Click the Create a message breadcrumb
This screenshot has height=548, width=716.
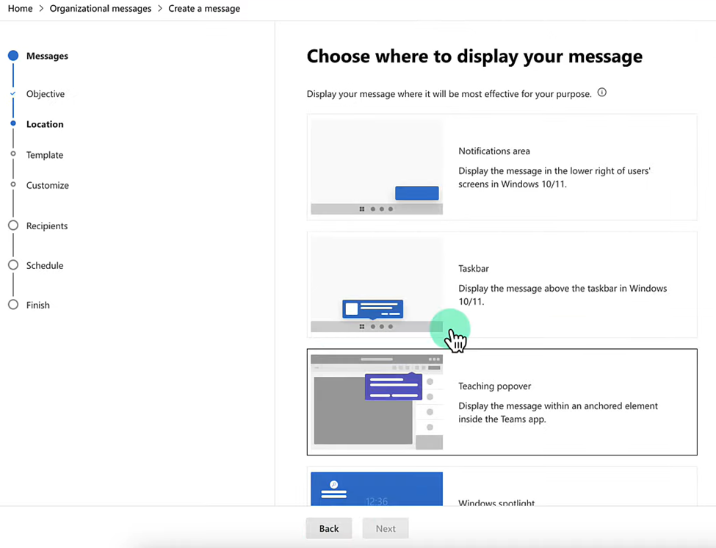click(x=204, y=9)
